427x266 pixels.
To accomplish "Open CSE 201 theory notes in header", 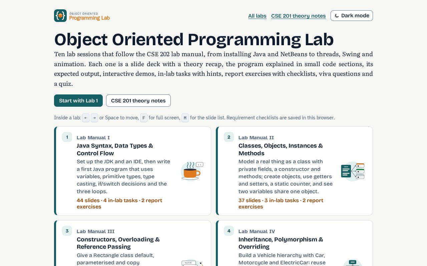I will point(299,16).
